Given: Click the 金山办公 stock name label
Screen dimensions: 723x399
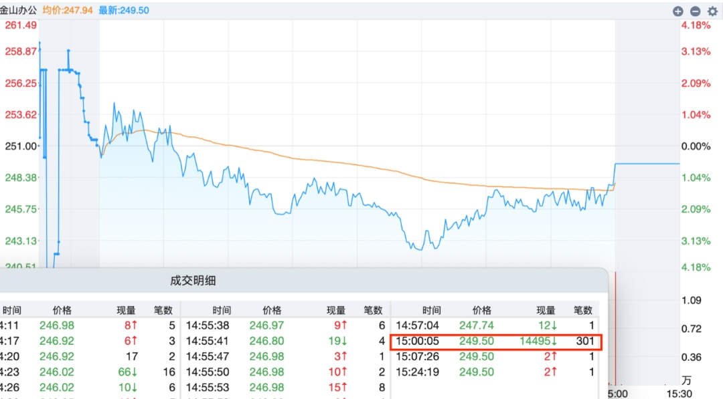Looking at the screenshot, I should point(19,11).
